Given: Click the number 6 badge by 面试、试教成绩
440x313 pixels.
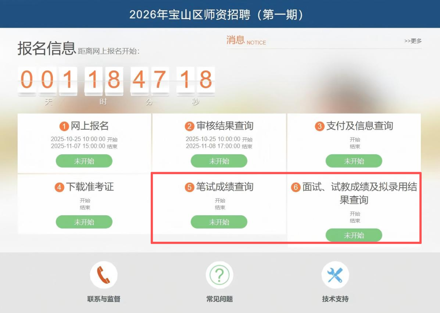Looking at the screenshot, I should coord(295,187).
